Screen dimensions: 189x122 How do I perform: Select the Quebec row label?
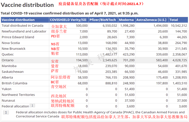pos(8,54)
